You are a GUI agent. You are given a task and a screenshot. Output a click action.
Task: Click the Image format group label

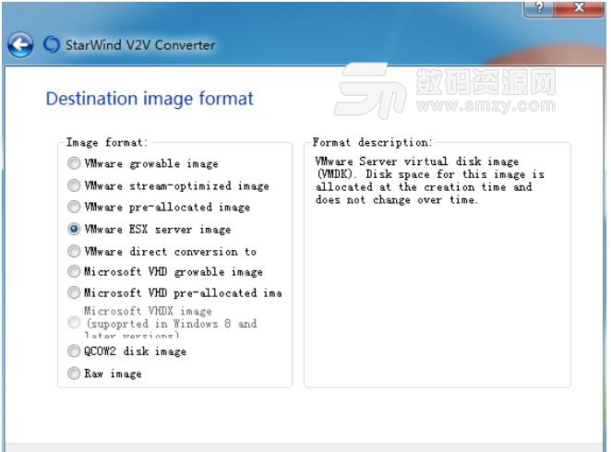[107, 142]
